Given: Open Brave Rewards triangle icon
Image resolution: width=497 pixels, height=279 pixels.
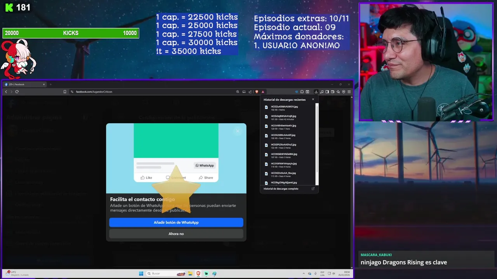Looking at the screenshot, I should click(x=263, y=92).
